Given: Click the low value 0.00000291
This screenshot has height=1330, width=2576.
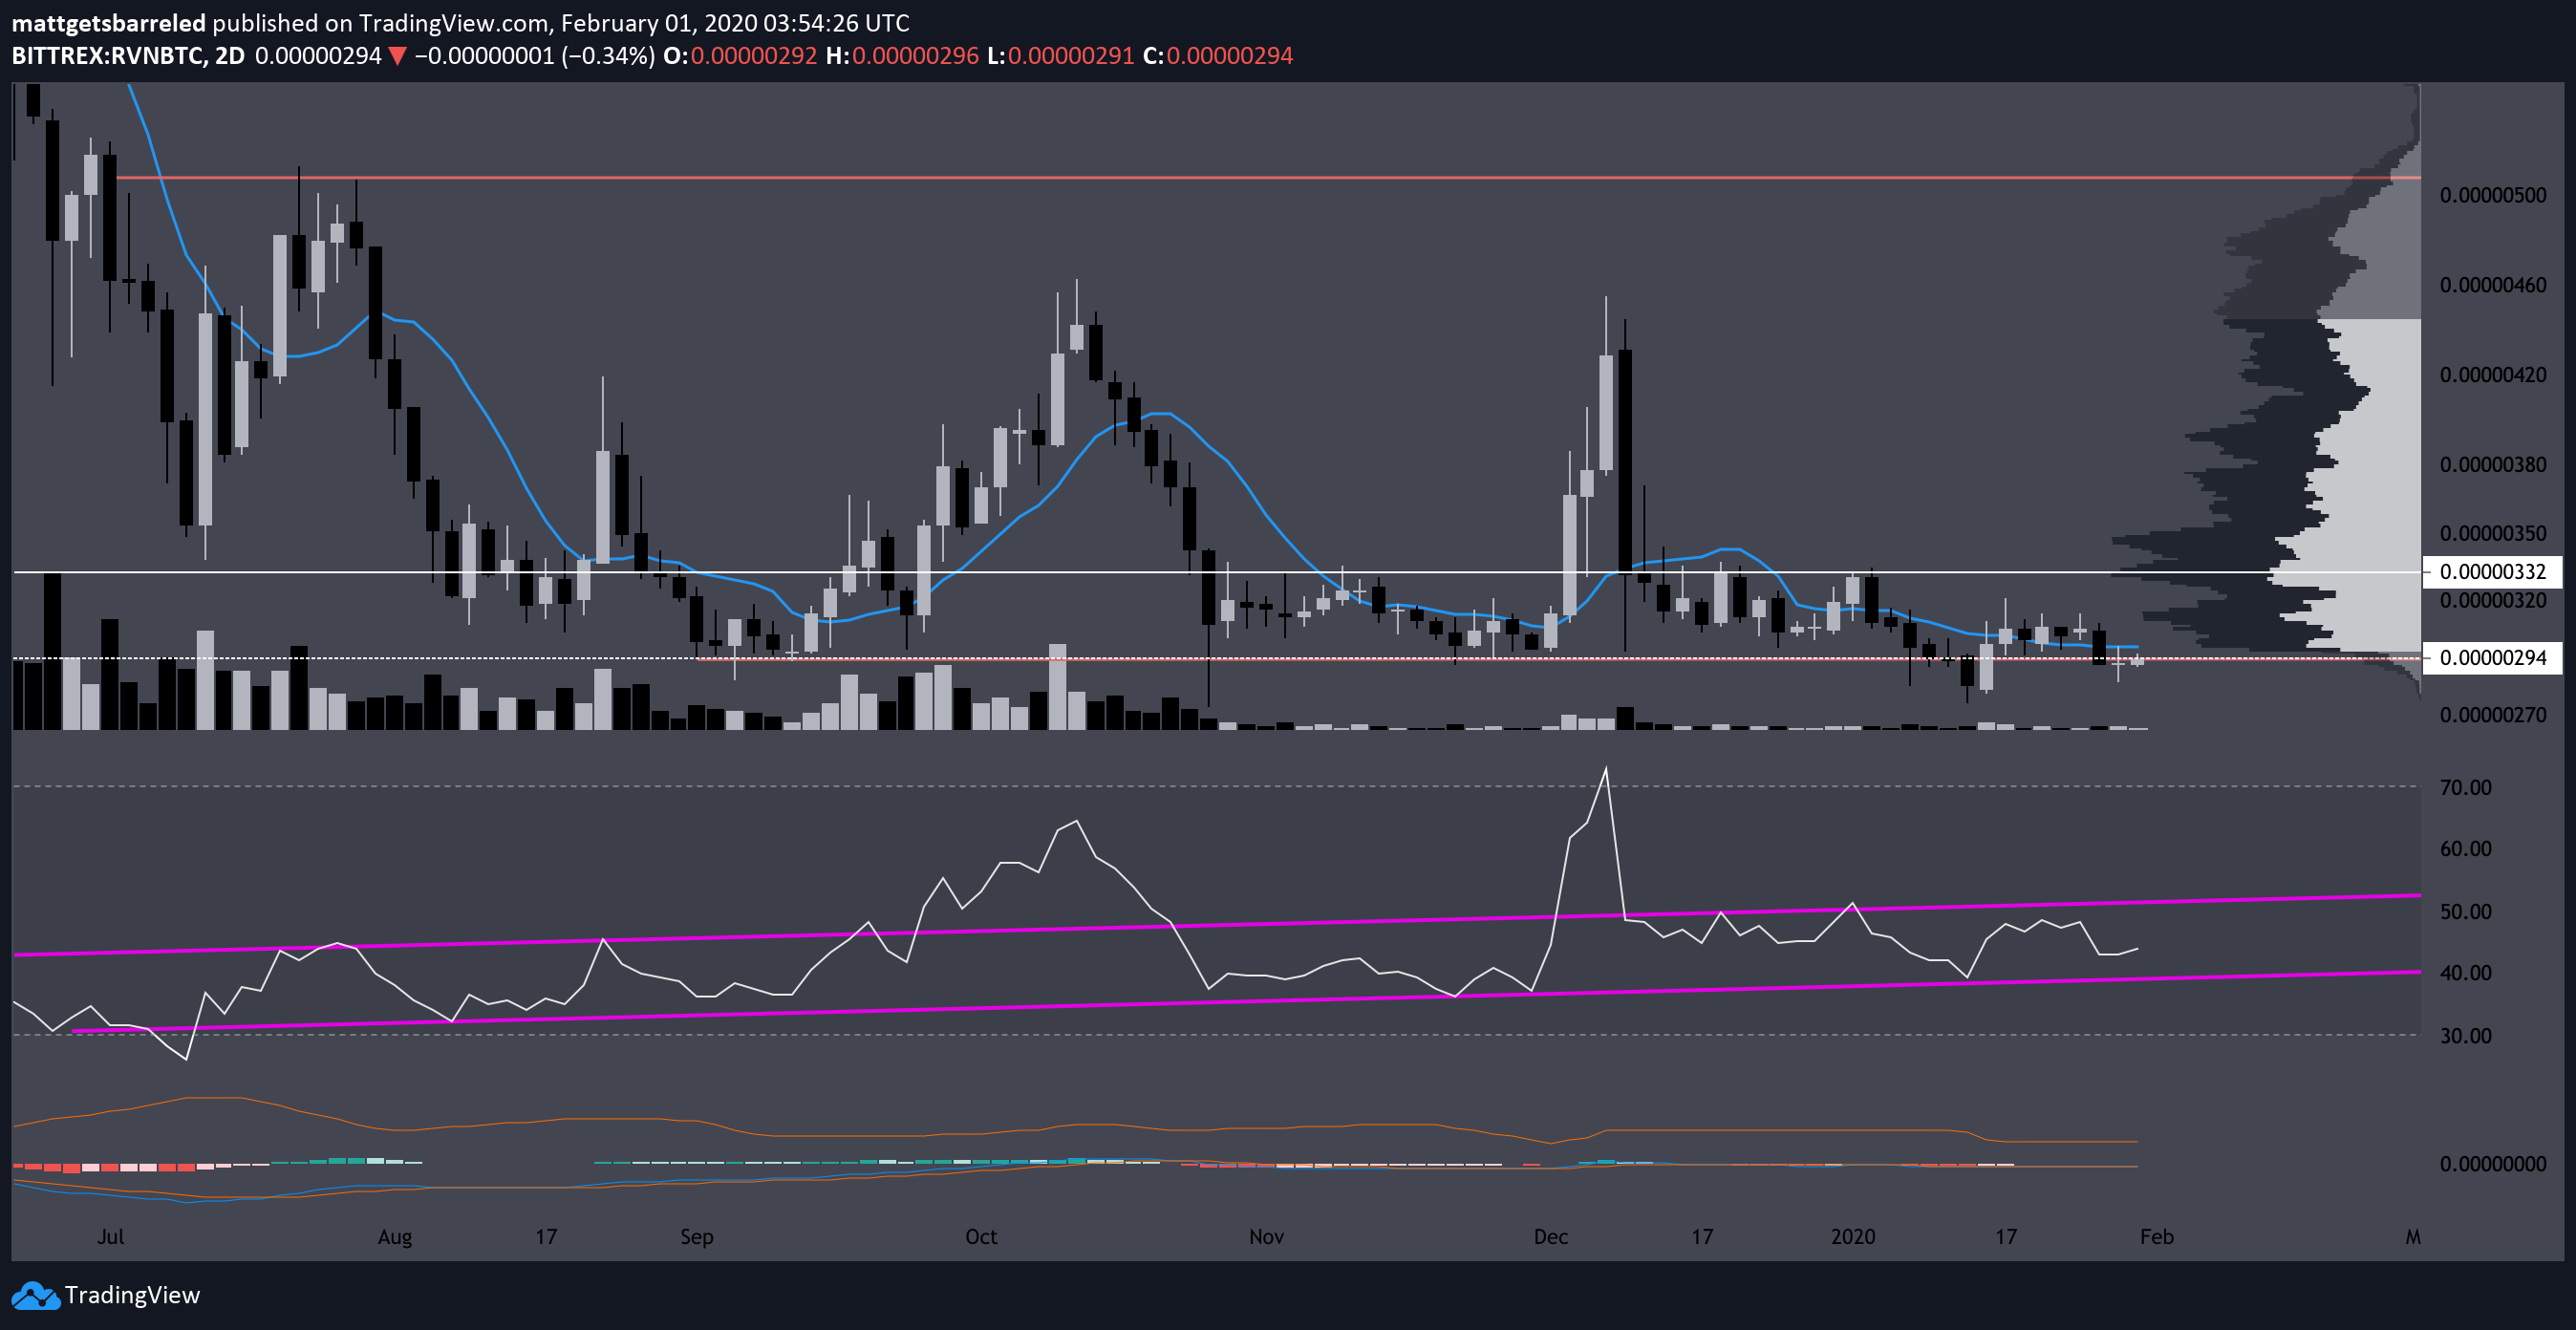Looking at the screenshot, I should pyautogui.click(x=1070, y=56).
